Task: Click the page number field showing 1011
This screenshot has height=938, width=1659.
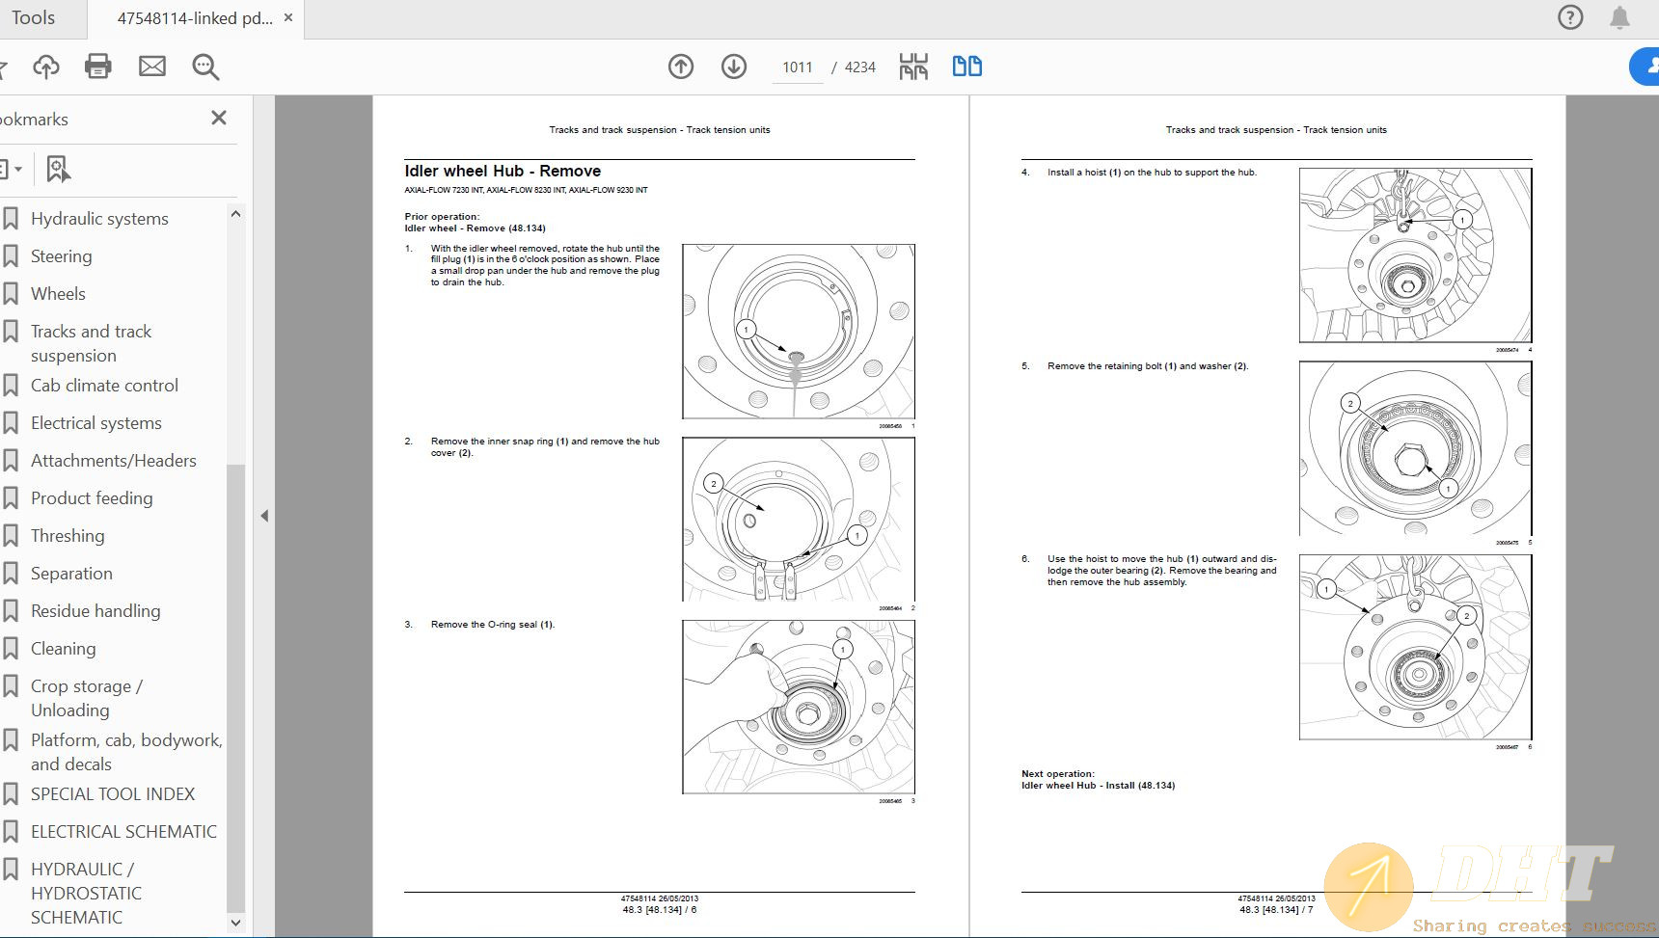Action: click(798, 67)
